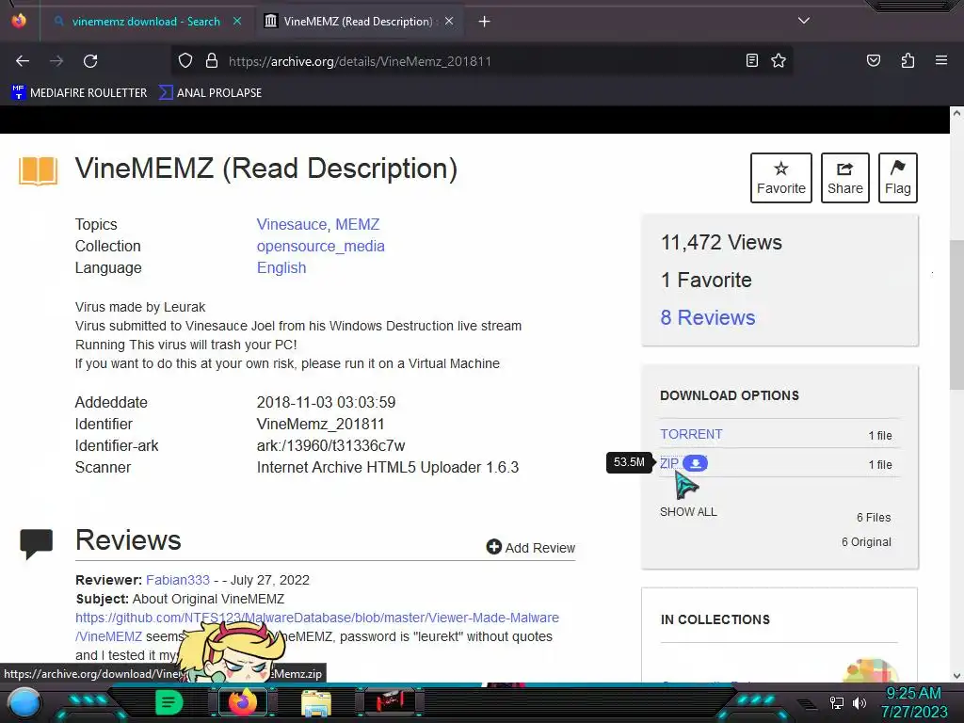Flag this item with Flag button
The width and height of the screenshot is (964, 723).
click(897, 178)
